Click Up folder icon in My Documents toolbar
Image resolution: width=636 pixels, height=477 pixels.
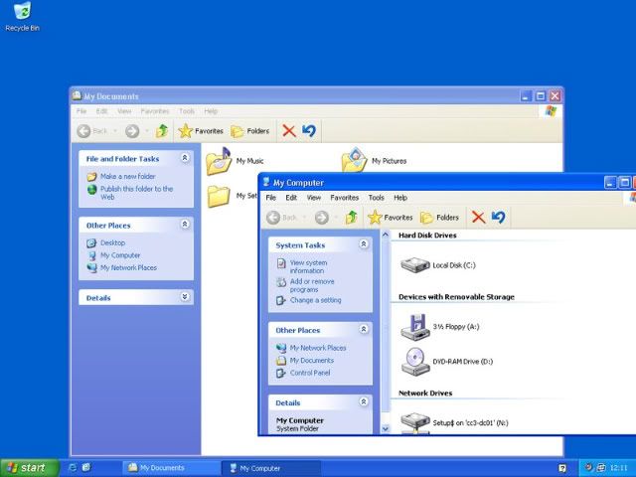[162, 130]
